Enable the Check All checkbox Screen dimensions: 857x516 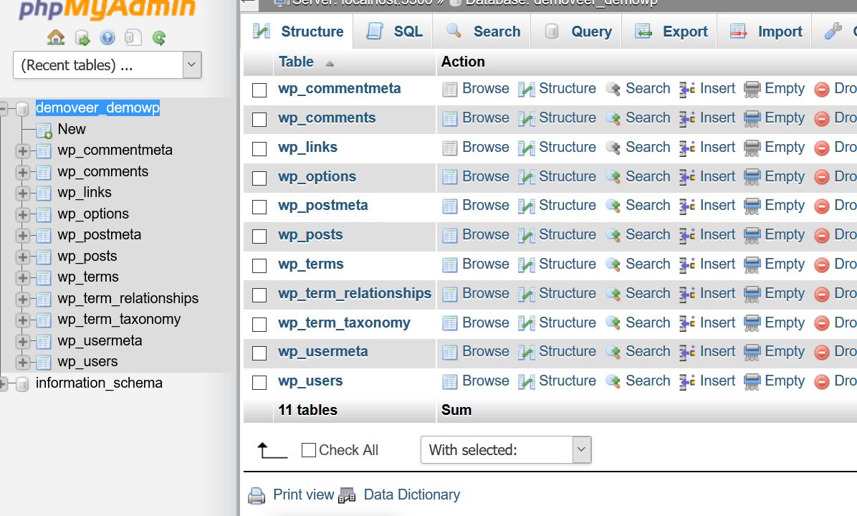click(x=308, y=450)
